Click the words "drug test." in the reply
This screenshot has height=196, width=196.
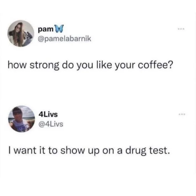(x=148, y=151)
